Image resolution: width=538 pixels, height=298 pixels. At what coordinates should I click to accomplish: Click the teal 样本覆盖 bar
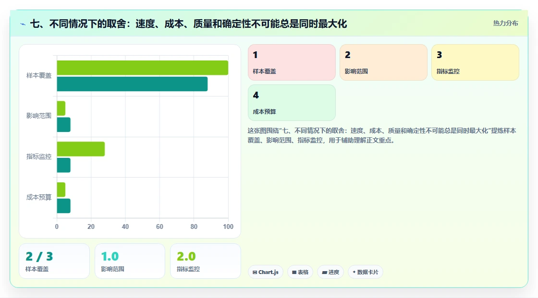pos(132,84)
